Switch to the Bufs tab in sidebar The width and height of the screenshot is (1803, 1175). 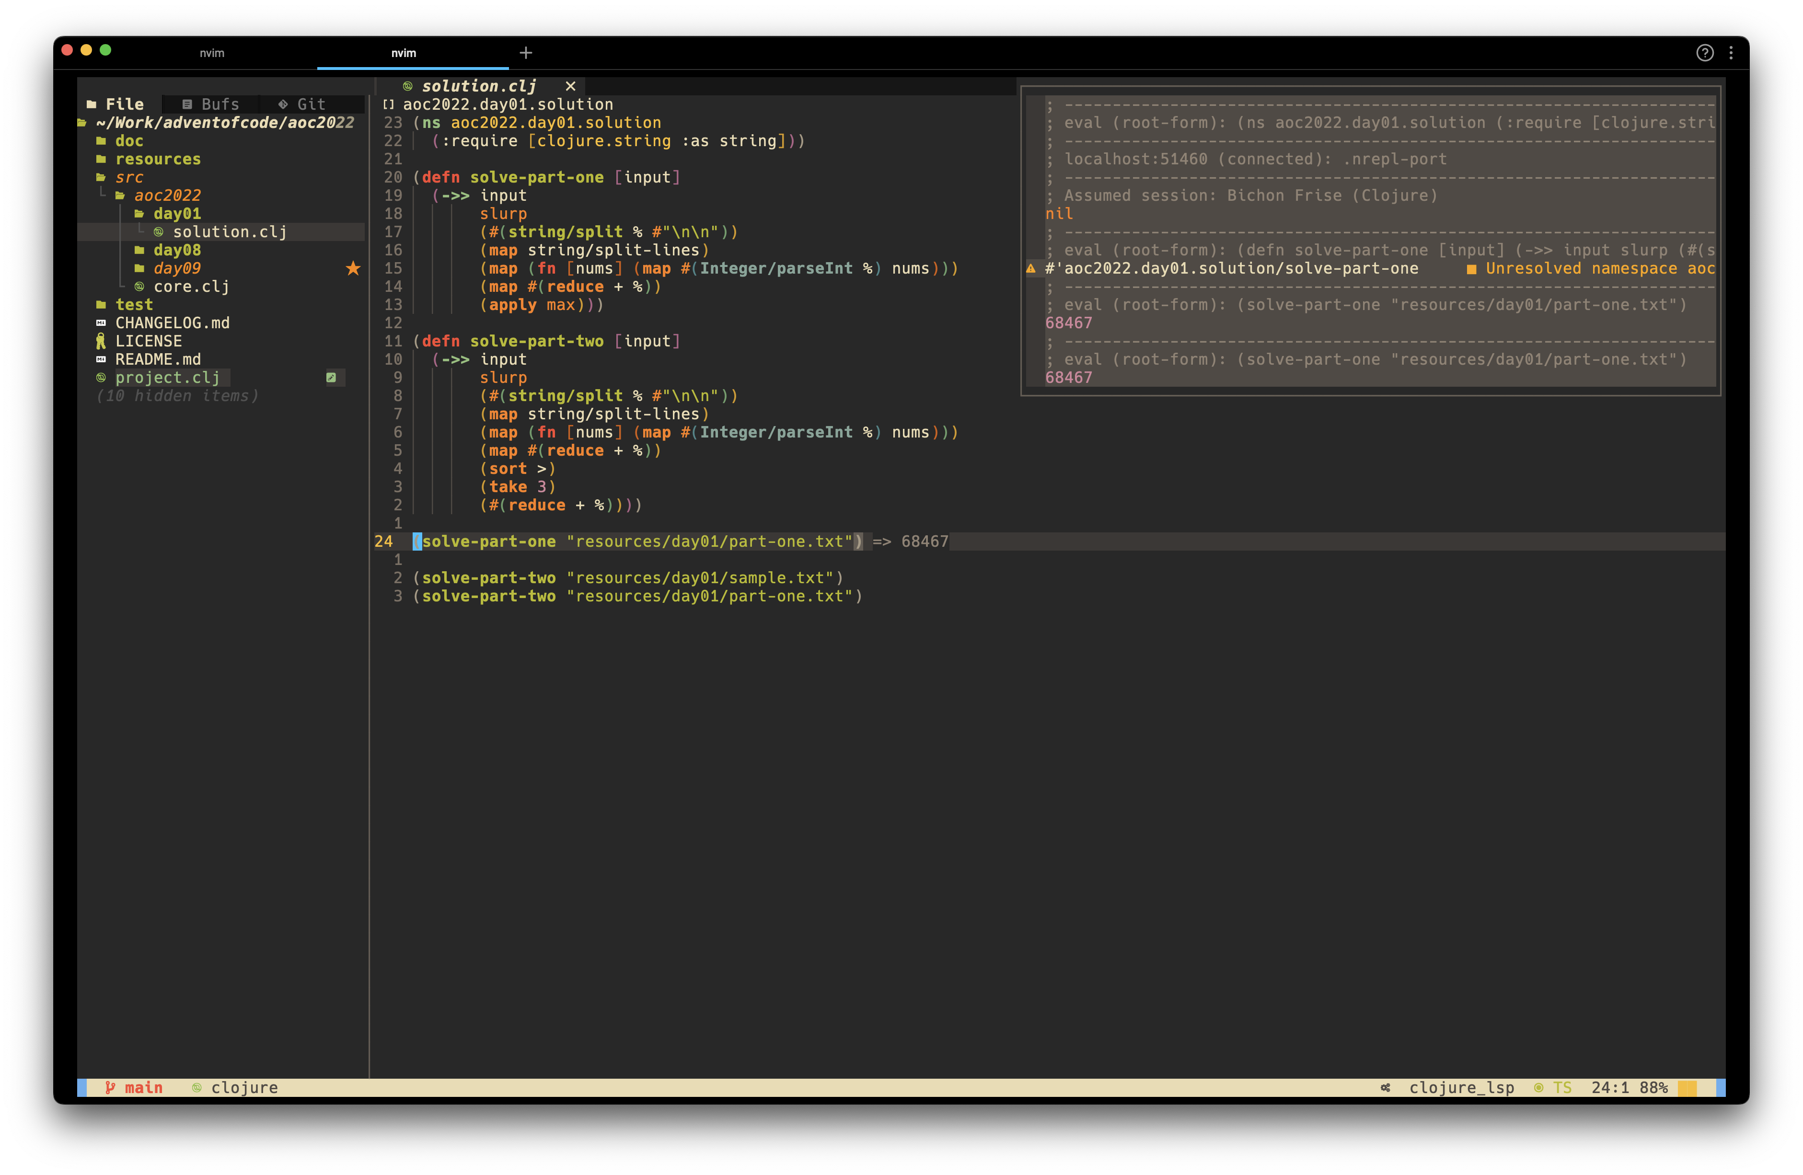(x=211, y=104)
